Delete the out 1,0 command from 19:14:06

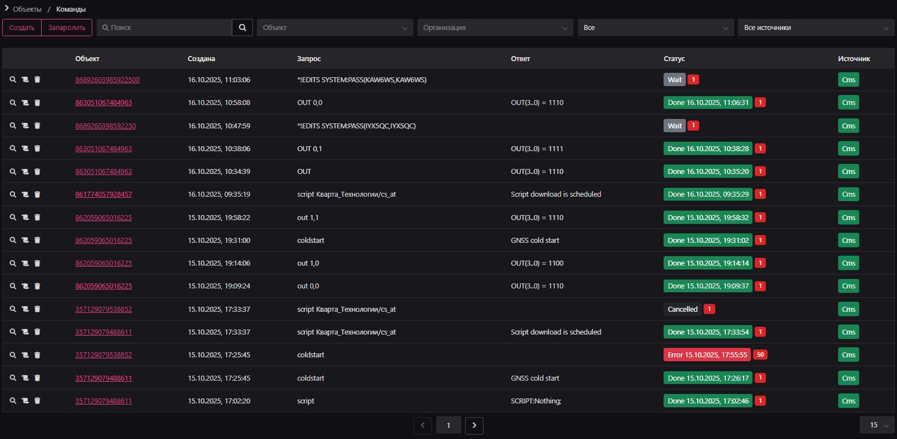pyautogui.click(x=37, y=263)
